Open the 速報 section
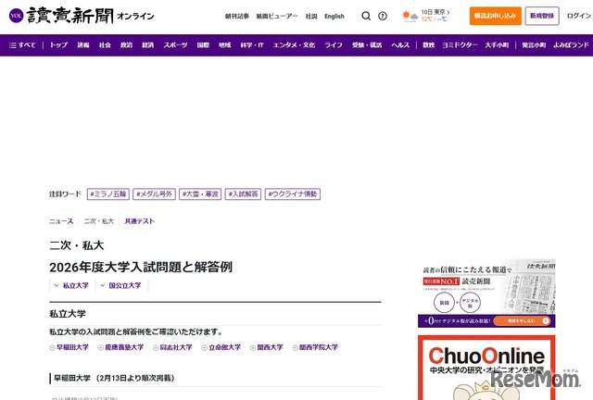 (x=83, y=45)
